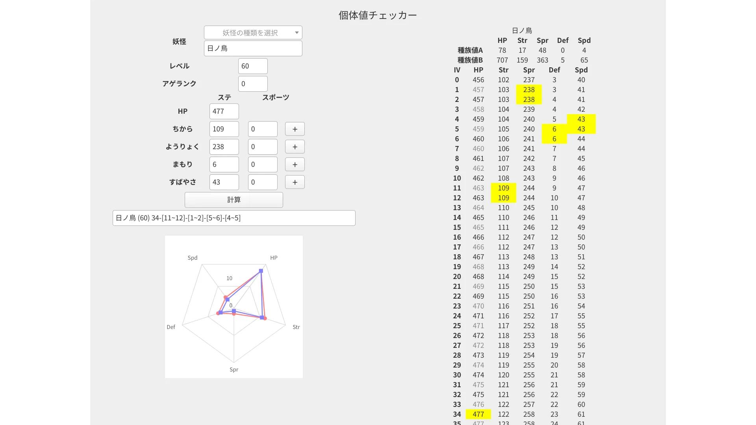
Task: Click the yokai name field containing 日ノ鳥
Action: point(253,48)
